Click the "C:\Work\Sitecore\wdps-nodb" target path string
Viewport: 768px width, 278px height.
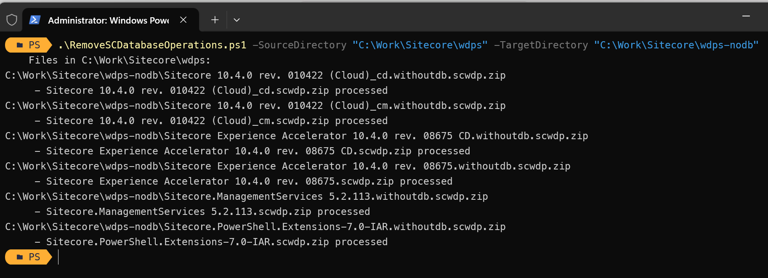click(x=676, y=45)
